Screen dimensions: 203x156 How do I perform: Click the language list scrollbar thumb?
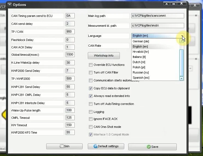pyautogui.click(x=181, y=63)
